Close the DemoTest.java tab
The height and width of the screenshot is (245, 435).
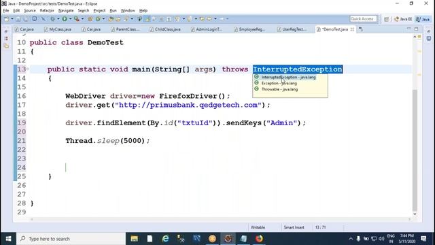(x=352, y=29)
